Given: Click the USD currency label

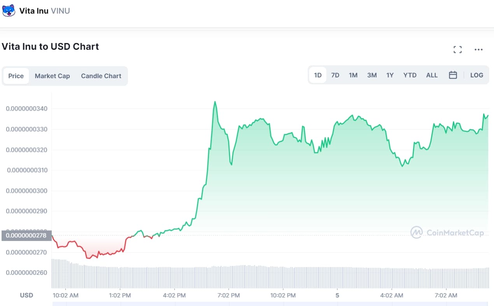Looking at the screenshot, I should pos(26,296).
